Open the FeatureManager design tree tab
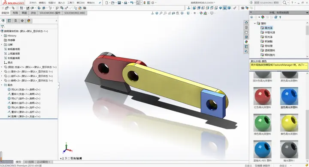This screenshot has width=309, height=167. pyautogui.click(x=3, y=21)
